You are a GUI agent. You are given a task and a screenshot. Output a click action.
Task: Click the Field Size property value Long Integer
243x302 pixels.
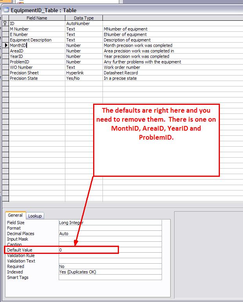[x=110, y=223]
